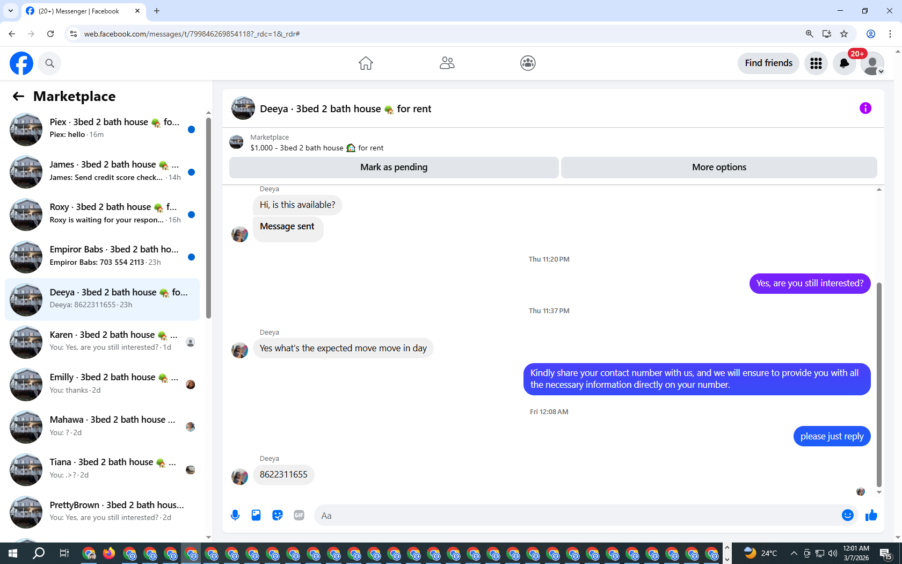The image size is (902, 564).
Task: Click the Facebook search magnifier icon
Action: pyautogui.click(x=49, y=63)
